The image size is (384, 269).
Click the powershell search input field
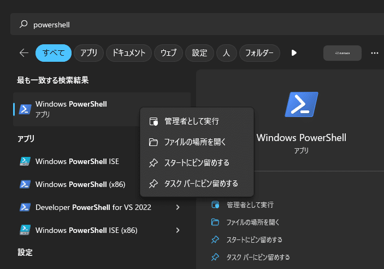(197, 24)
